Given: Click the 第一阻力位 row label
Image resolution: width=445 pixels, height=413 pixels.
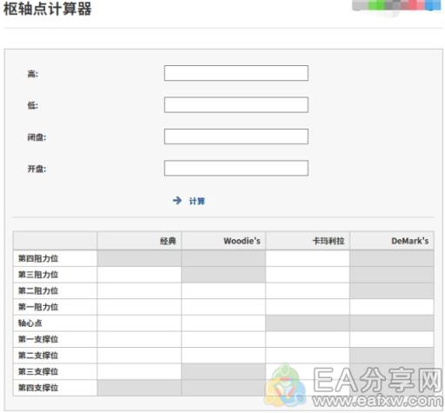Looking at the screenshot, I should click(x=38, y=307).
